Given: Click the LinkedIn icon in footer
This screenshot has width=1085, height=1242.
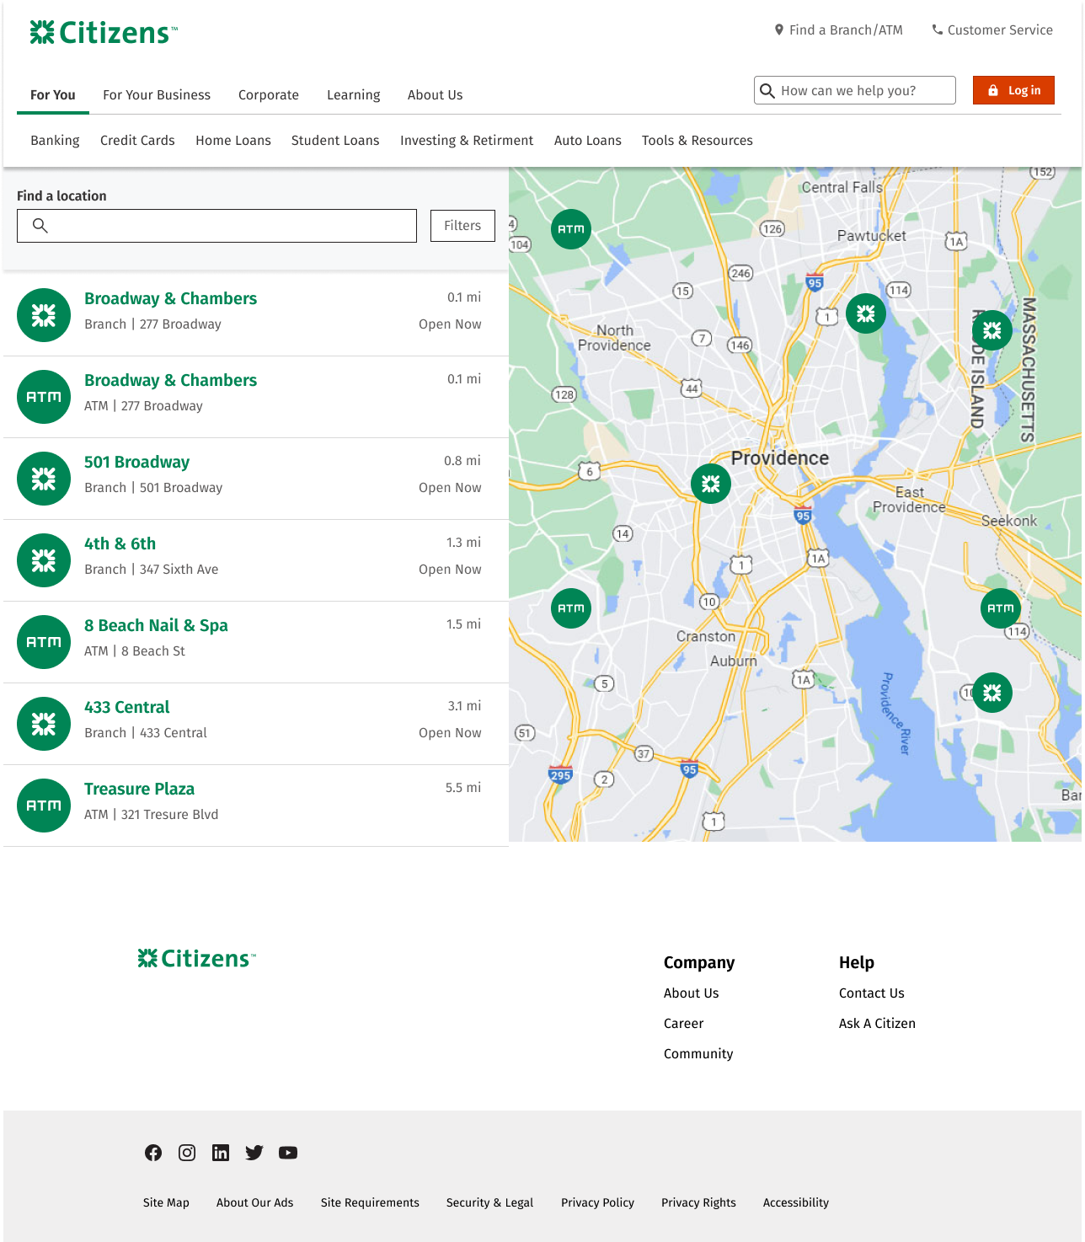Looking at the screenshot, I should [x=221, y=1153].
